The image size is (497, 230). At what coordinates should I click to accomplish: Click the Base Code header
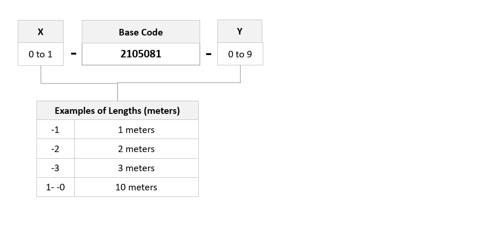click(141, 32)
